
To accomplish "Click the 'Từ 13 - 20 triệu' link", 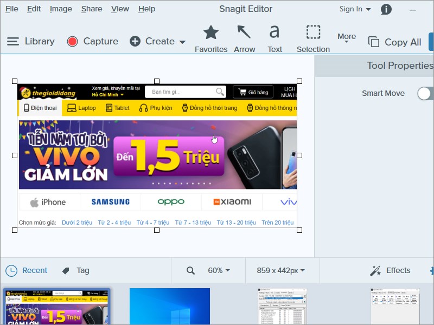I will pos(237,223).
